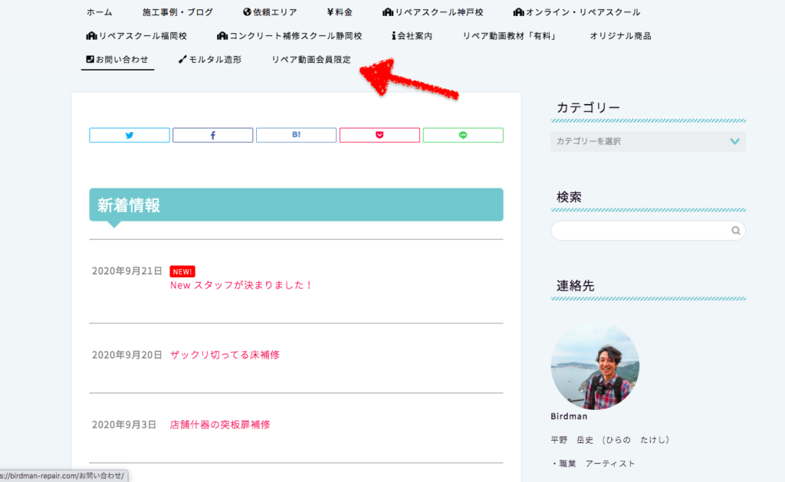Click the Birdman profile photo
This screenshot has height=482, width=785.
[595, 366]
